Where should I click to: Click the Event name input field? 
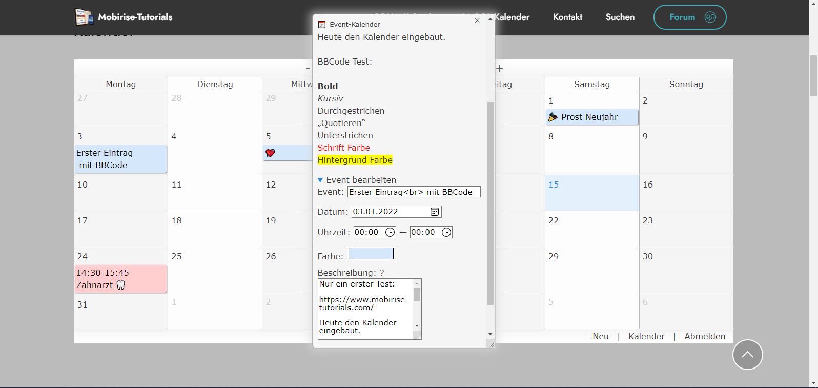(414, 192)
